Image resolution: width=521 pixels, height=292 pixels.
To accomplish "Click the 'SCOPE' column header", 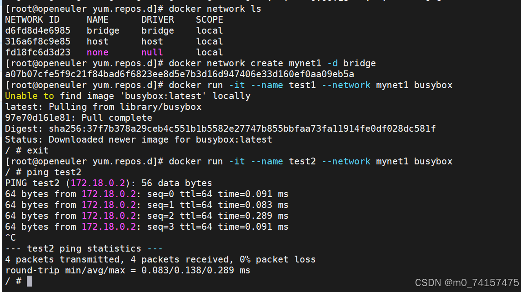I will click(x=209, y=20).
